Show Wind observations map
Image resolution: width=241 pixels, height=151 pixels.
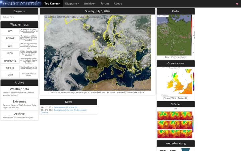[174, 98]
